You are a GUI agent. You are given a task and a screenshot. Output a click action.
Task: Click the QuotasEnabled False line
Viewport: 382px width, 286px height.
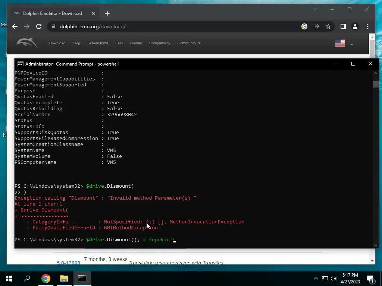[x=68, y=97]
